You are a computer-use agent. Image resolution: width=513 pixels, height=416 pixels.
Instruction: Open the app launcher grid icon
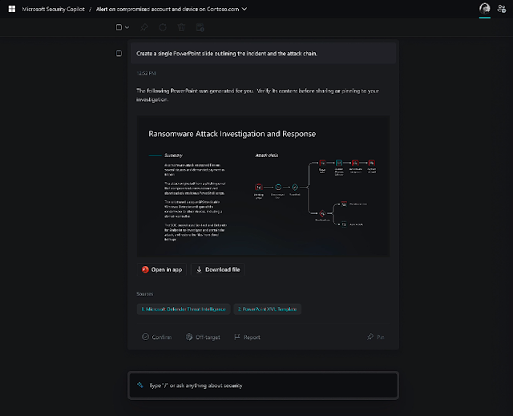click(10, 9)
